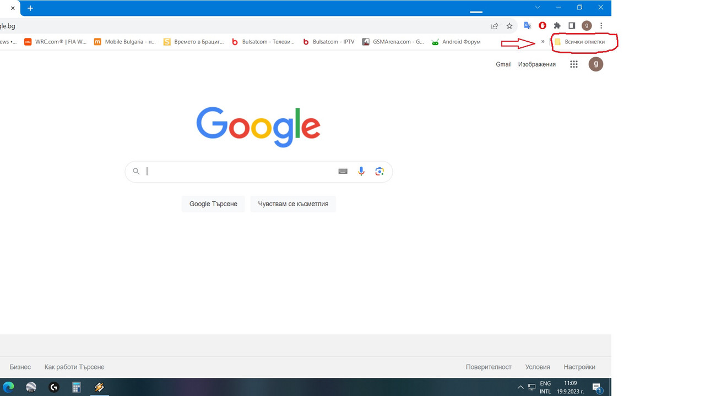
Task: Show hidden bookmarks with the overflow chevron
Action: coord(543,41)
